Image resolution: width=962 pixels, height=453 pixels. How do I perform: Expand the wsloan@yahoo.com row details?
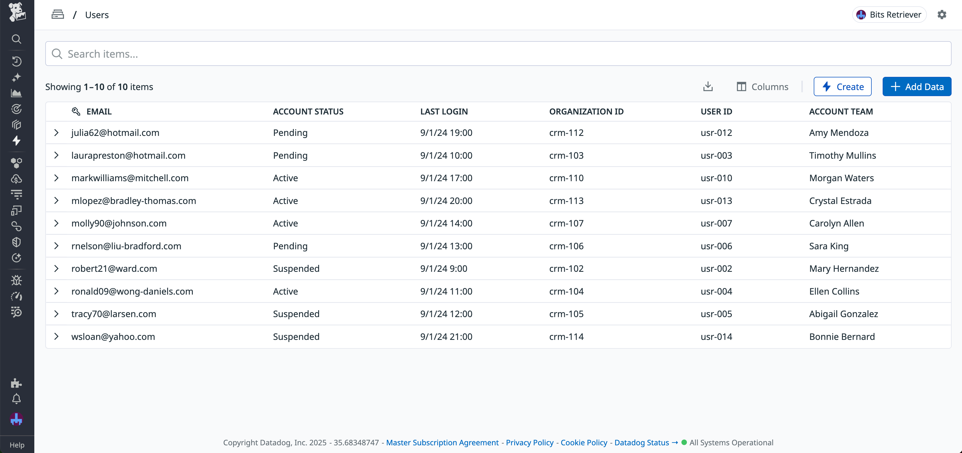57,337
